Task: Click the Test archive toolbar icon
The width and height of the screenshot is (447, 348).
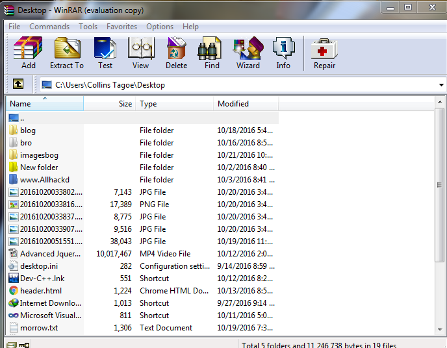Action: [105, 47]
